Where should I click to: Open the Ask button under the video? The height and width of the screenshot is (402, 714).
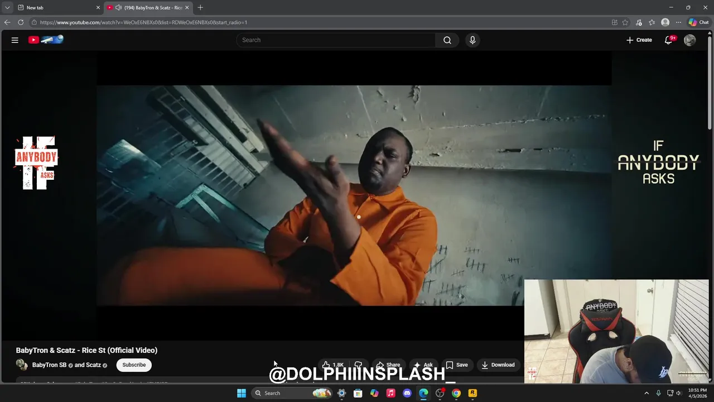click(423, 365)
